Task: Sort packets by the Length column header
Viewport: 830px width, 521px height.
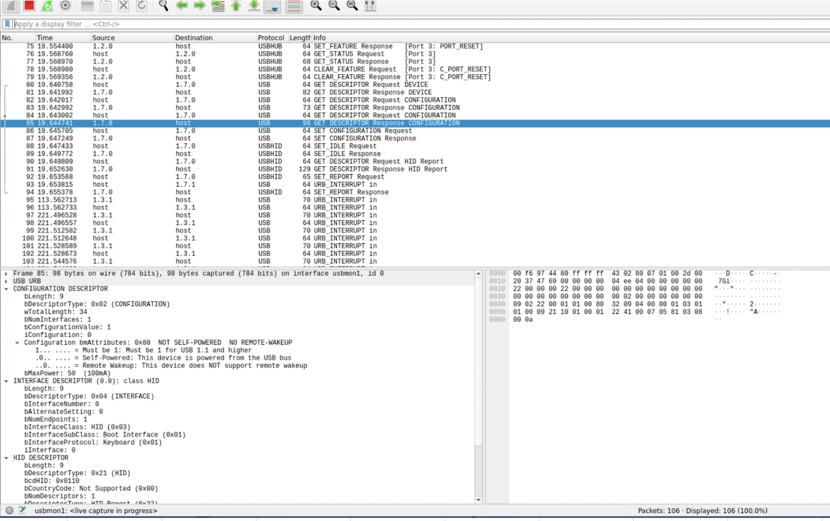Action: tap(300, 38)
